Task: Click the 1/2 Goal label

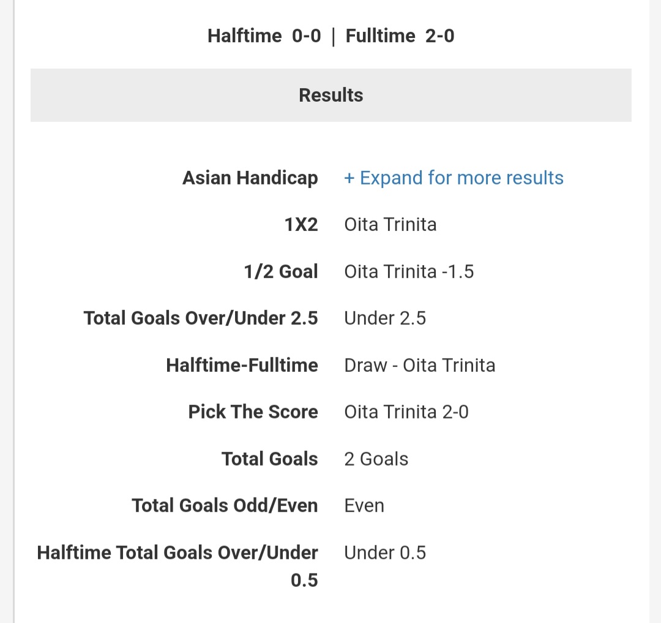Action: pos(281,271)
